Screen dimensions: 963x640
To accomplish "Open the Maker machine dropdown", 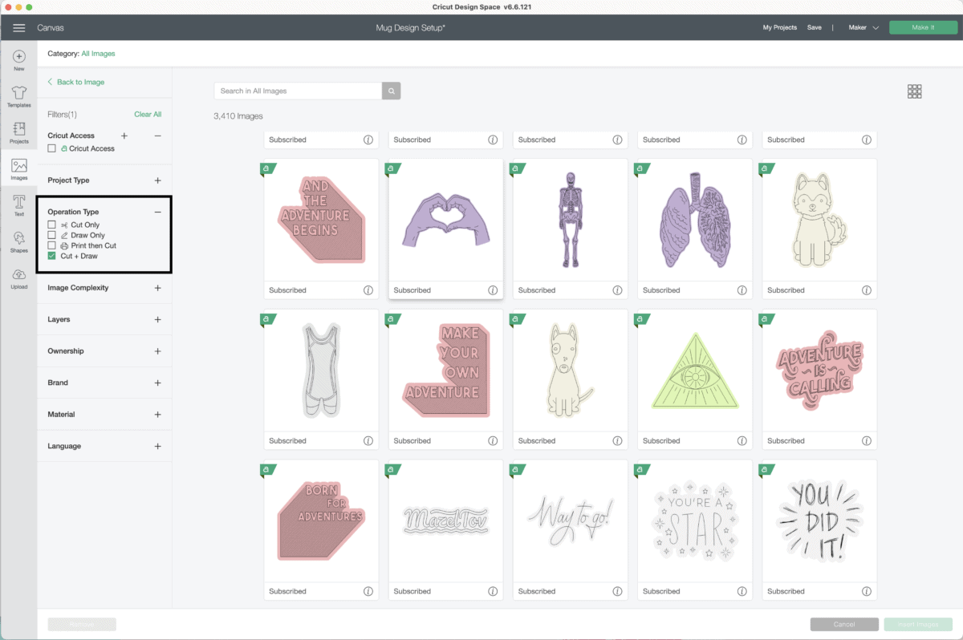I will click(863, 27).
